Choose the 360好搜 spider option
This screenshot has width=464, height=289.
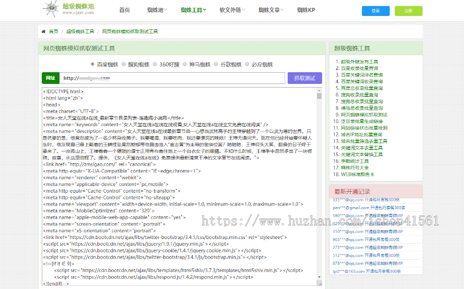pyautogui.click(x=155, y=64)
